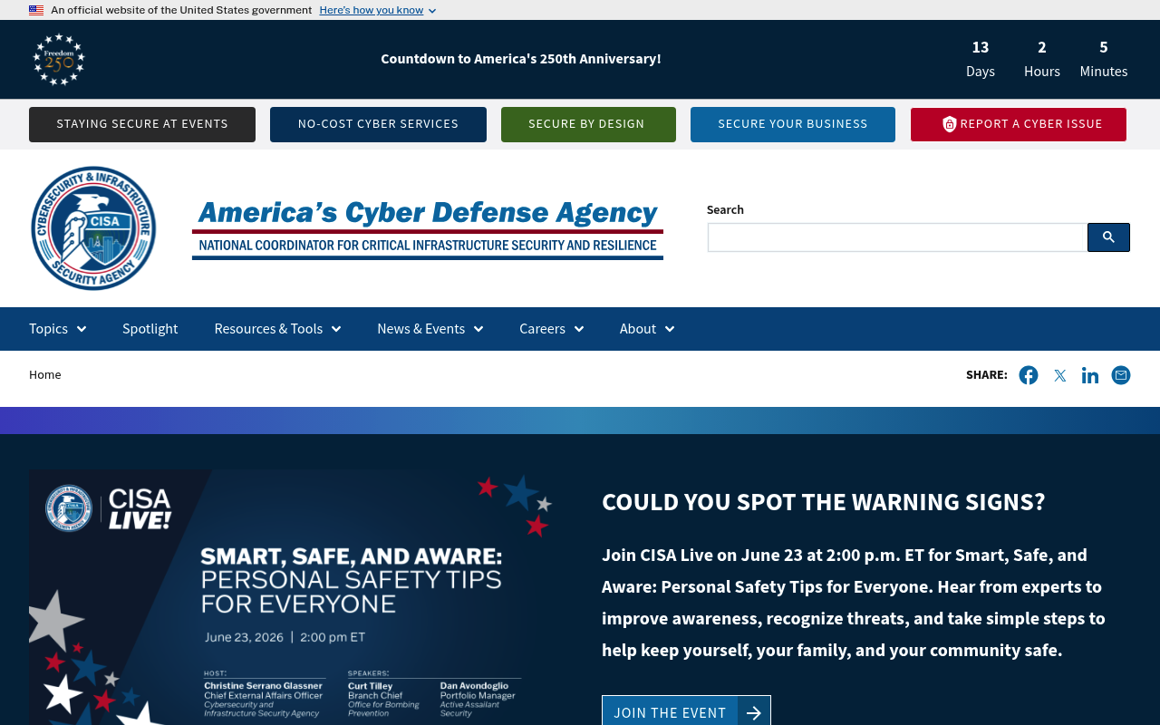This screenshot has height=725, width=1160.
Task: Share page via email icon
Action: click(1121, 375)
